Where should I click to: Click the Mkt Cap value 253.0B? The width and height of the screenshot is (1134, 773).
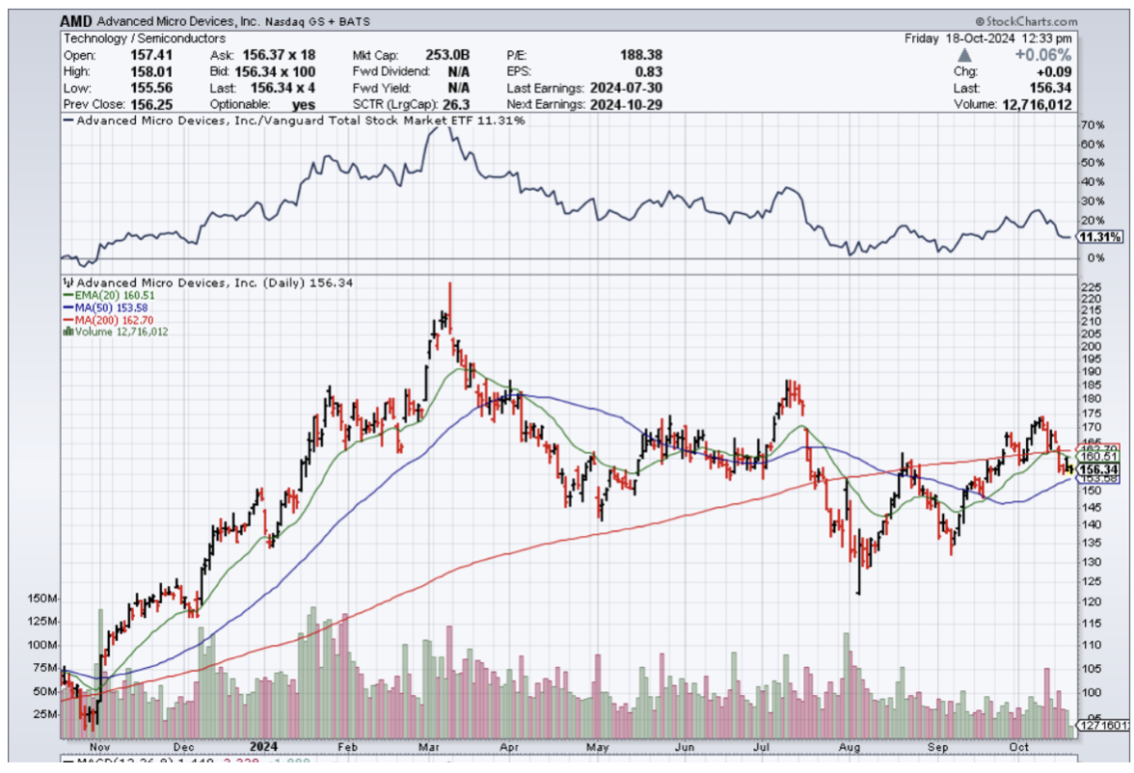(x=447, y=55)
